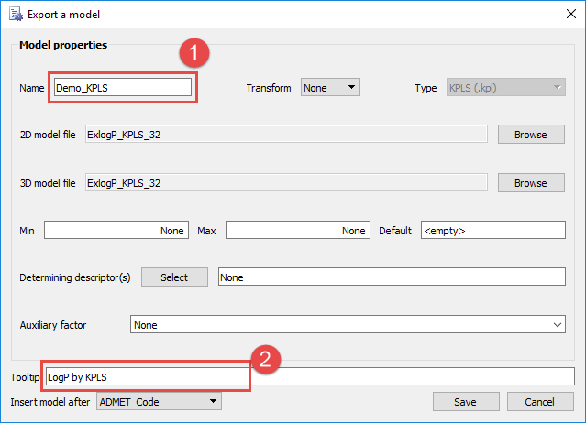Click the 2D model file path field

pos(286,135)
